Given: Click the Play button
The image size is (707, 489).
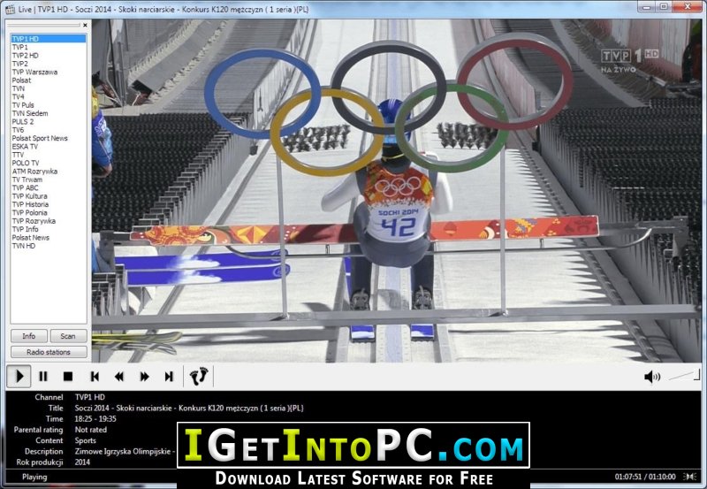Looking at the screenshot, I should pos(19,376).
